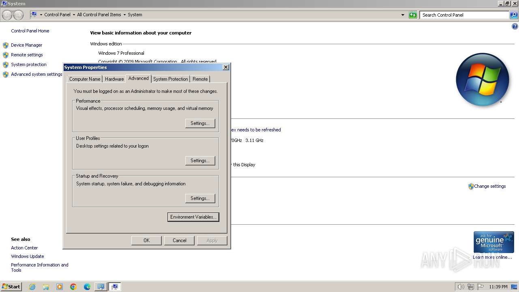
Task: Click the Change settings shield icon
Action: pos(471,187)
